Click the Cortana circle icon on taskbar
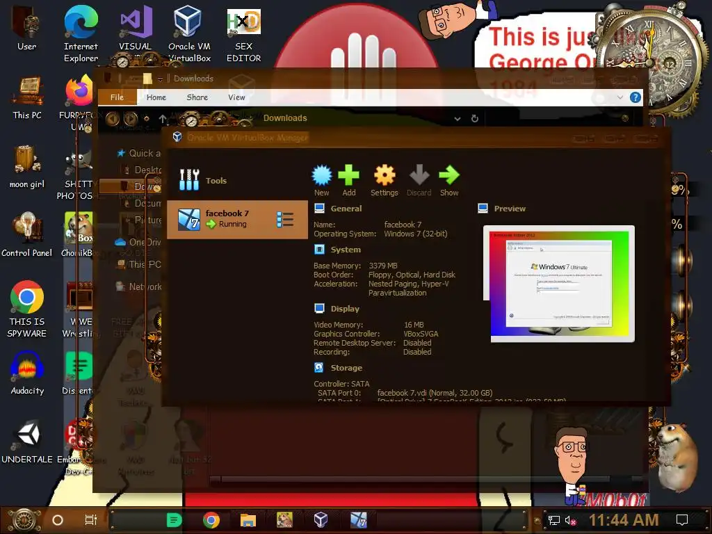Screen dimensions: 712x534 (58, 520)
